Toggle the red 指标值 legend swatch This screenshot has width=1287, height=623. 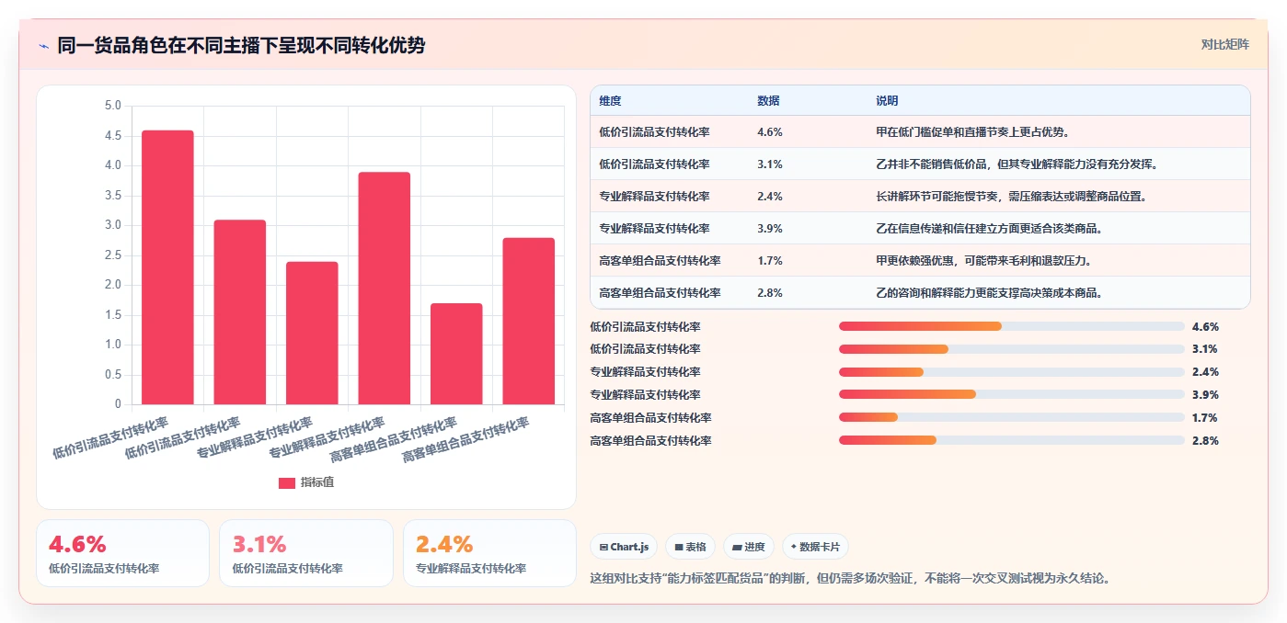[x=287, y=482]
